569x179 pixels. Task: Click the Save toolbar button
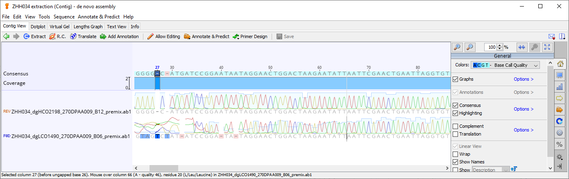285,36
